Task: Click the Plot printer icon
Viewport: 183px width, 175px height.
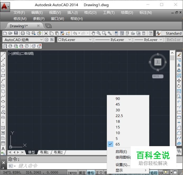Action: (x=23, y=33)
